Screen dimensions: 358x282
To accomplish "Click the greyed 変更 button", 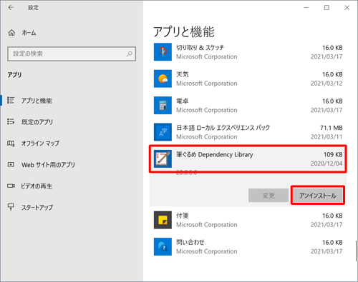I will coord(268,196).
